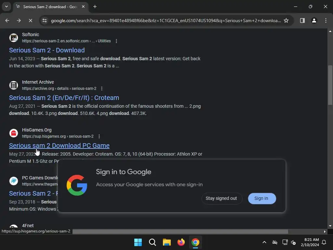Select the Serious Sam 2 download tab
Viewport: 333px width, 250px height.
50,7
